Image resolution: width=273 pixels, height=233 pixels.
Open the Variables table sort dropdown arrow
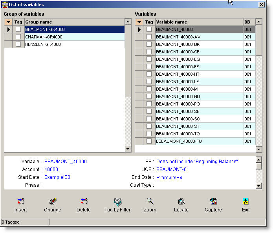tap(139, 22)
